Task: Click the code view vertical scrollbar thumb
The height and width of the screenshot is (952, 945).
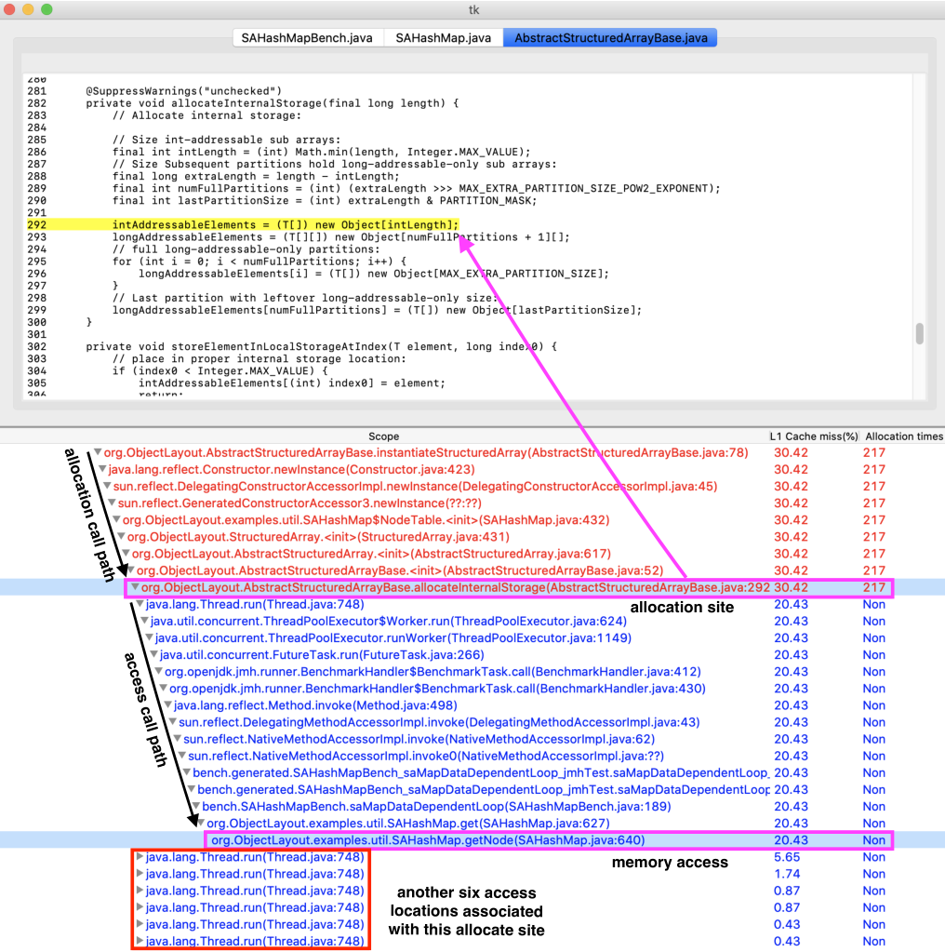Action: [920, 333]
